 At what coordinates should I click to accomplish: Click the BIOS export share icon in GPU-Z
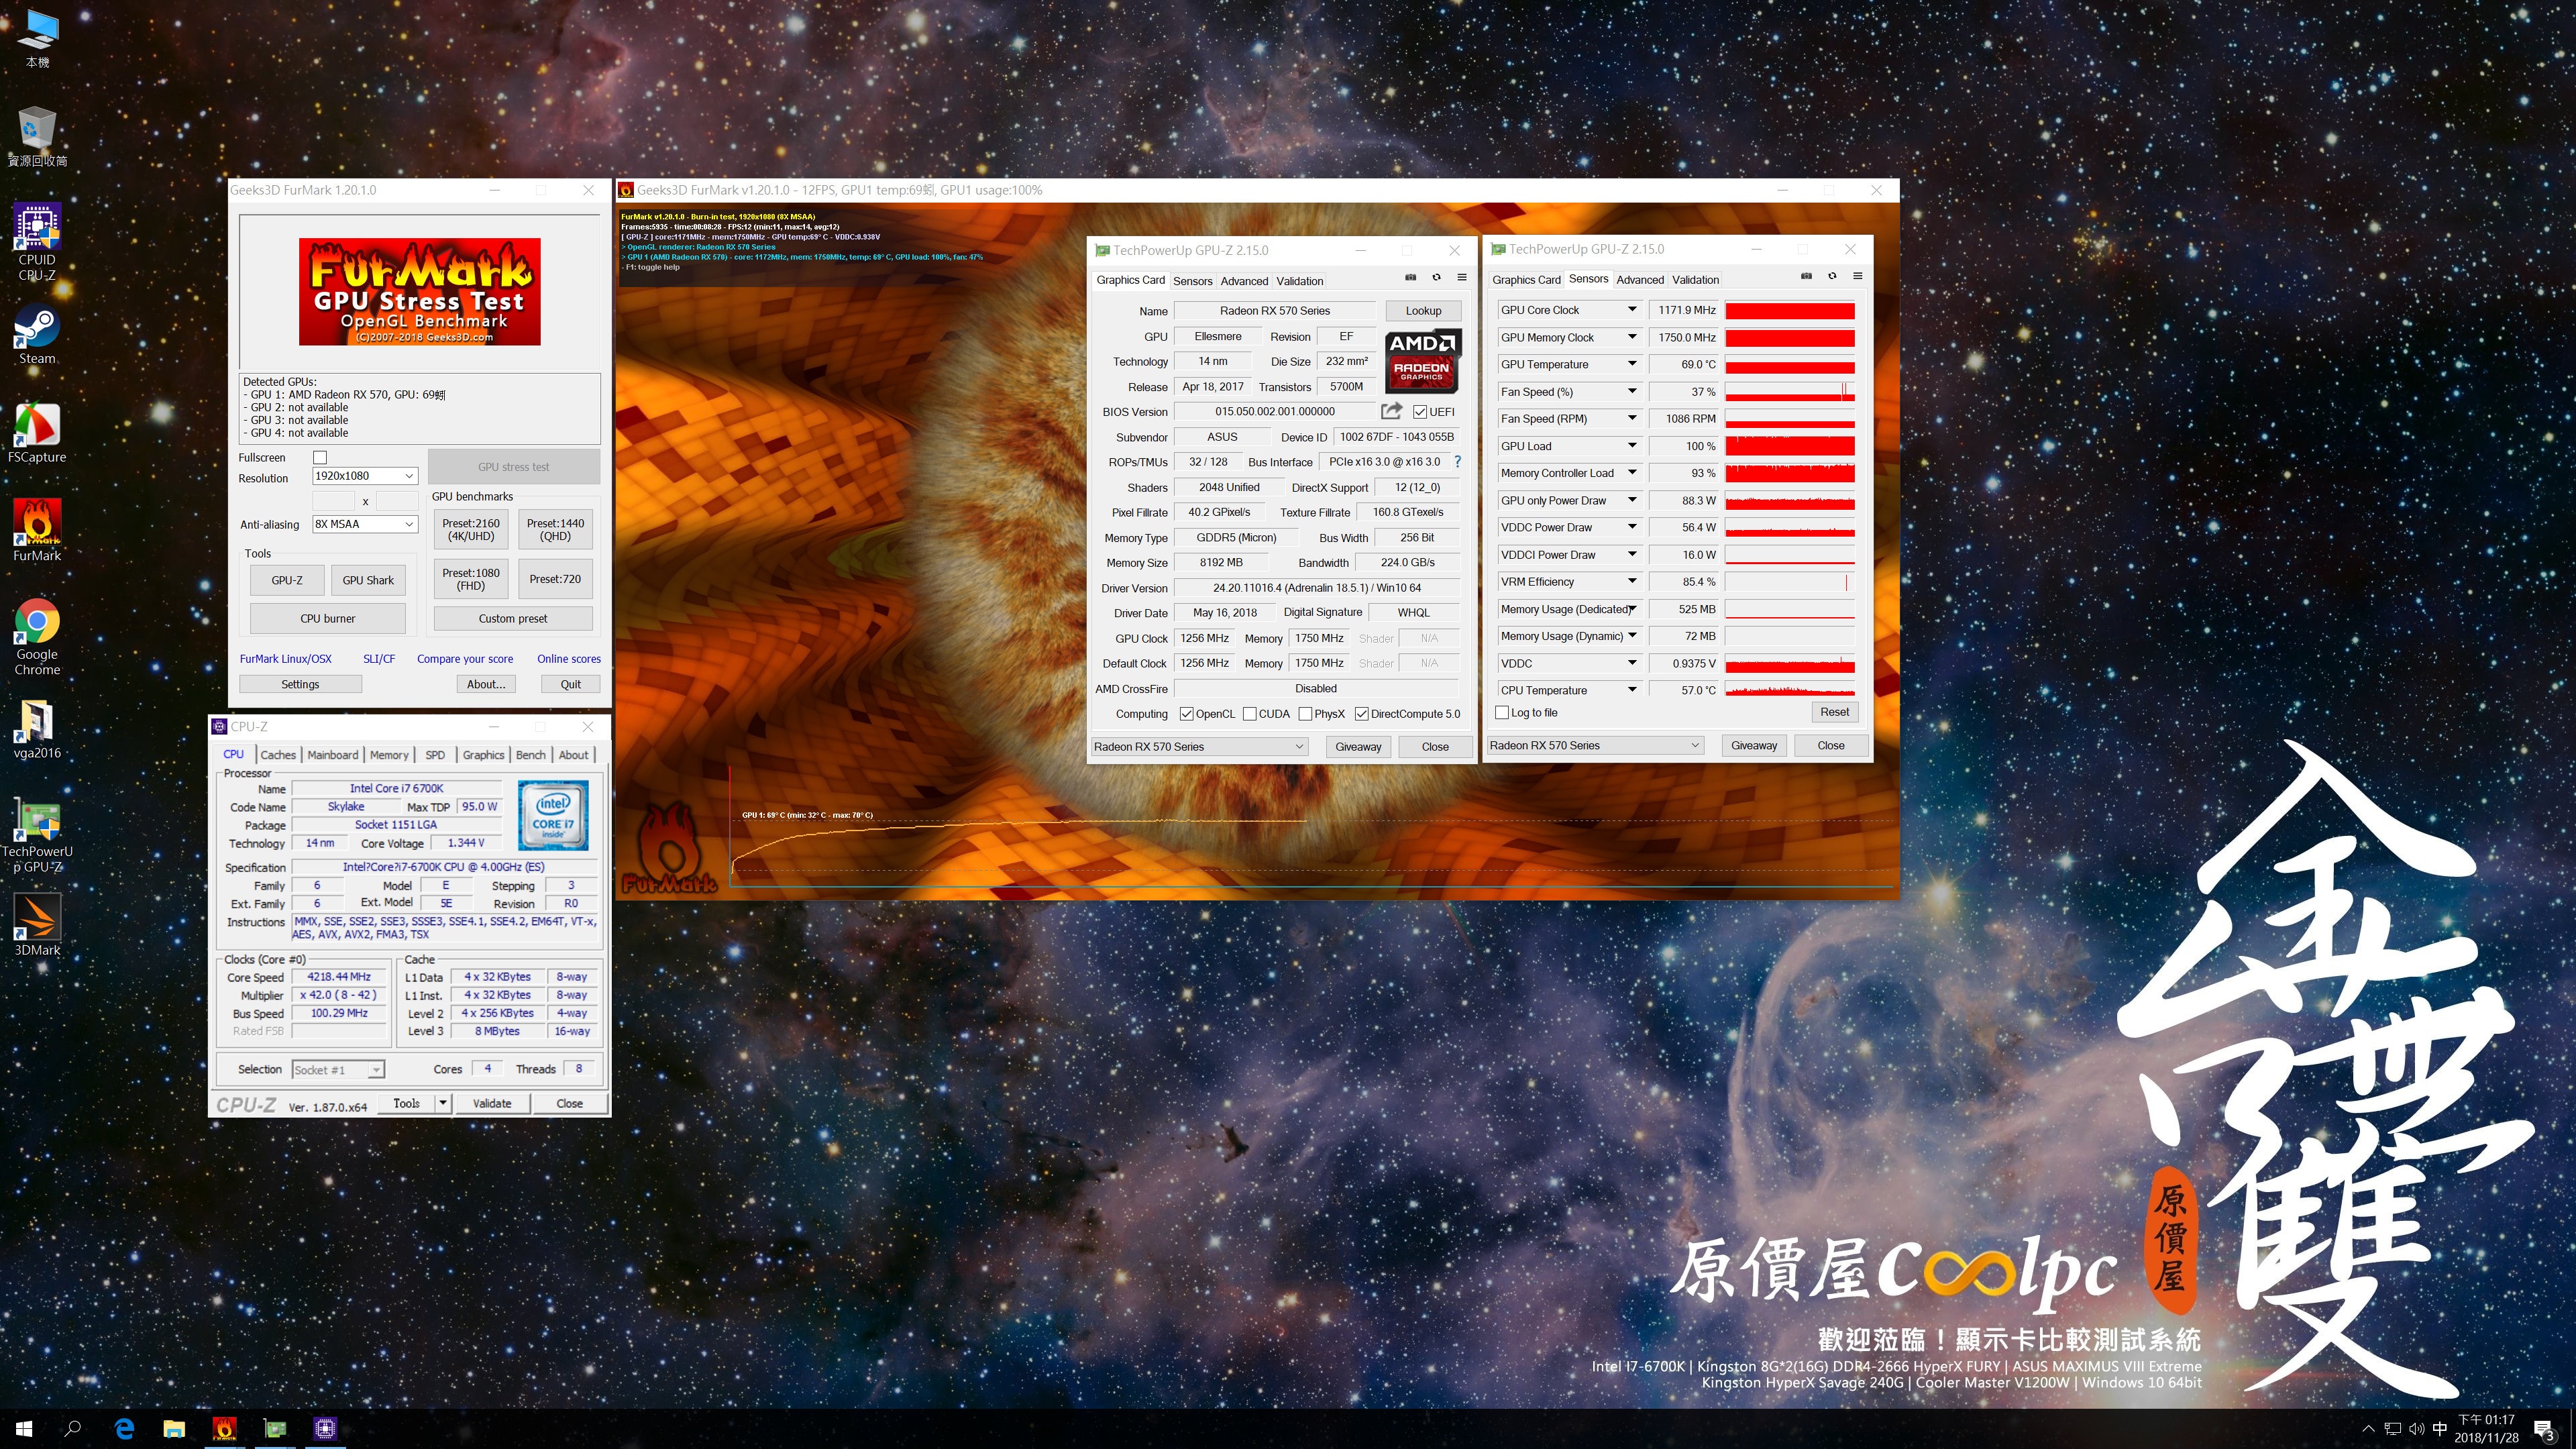(1391, 411)
